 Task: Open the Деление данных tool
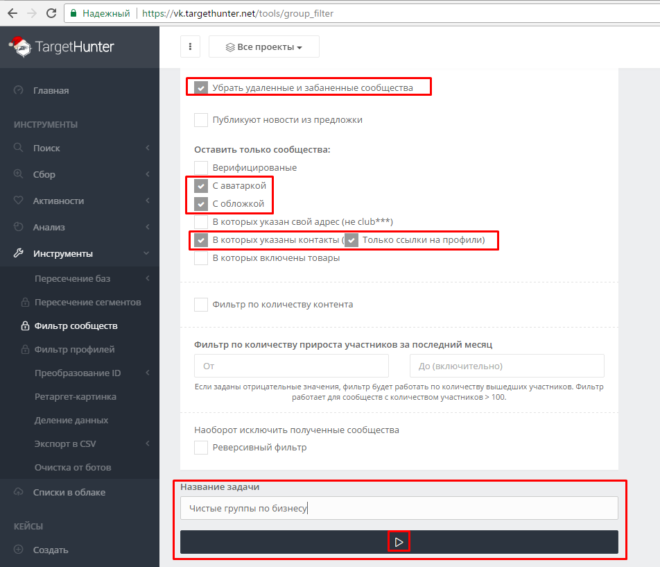pyautogui.click(x=71, y=420)
